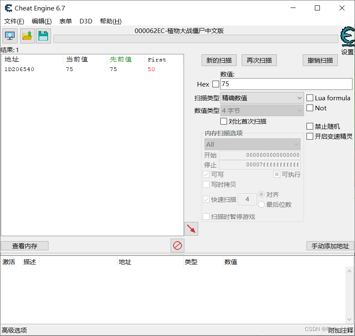The height and width of the screenshot is (336, 355).
Task: Check 对比首次扫描 option
Action: (224, 121)
